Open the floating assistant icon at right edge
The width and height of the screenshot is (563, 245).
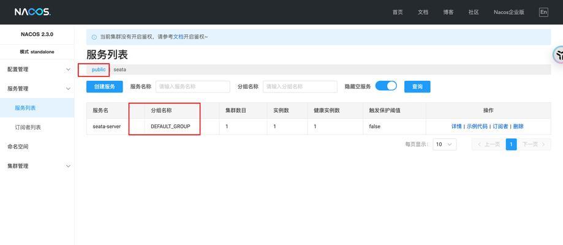pyautogui.click(x=557, y=55)
